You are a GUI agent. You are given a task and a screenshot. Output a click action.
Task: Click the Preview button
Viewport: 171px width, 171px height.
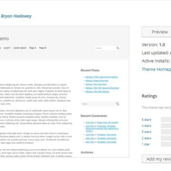tap(156, 32)
